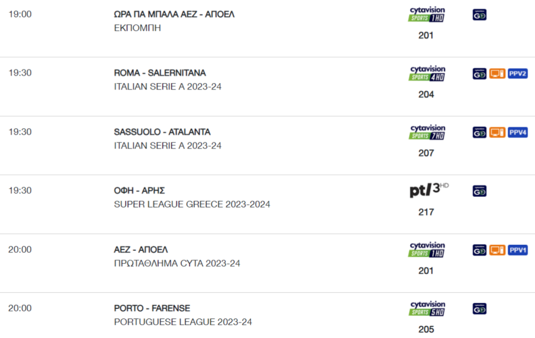Click the PPV2 badge for Roma - Salernitana
Viewport: 535px width, 338px height.
tap(518, 74)
